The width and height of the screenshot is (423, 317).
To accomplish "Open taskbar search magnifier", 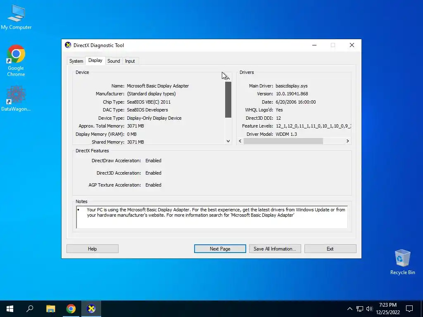I will pyautogui.click(x=30, y=309).
